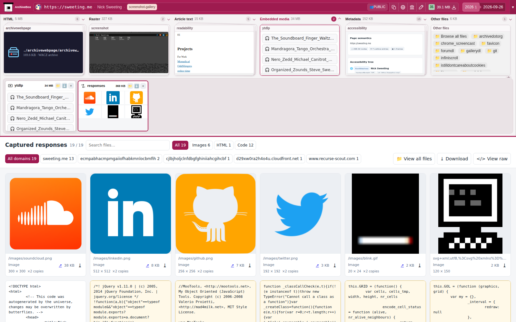This screenshot has width=516, height=322.
Task: Close the ytdlp panel
Action: (x=71, y=86)
